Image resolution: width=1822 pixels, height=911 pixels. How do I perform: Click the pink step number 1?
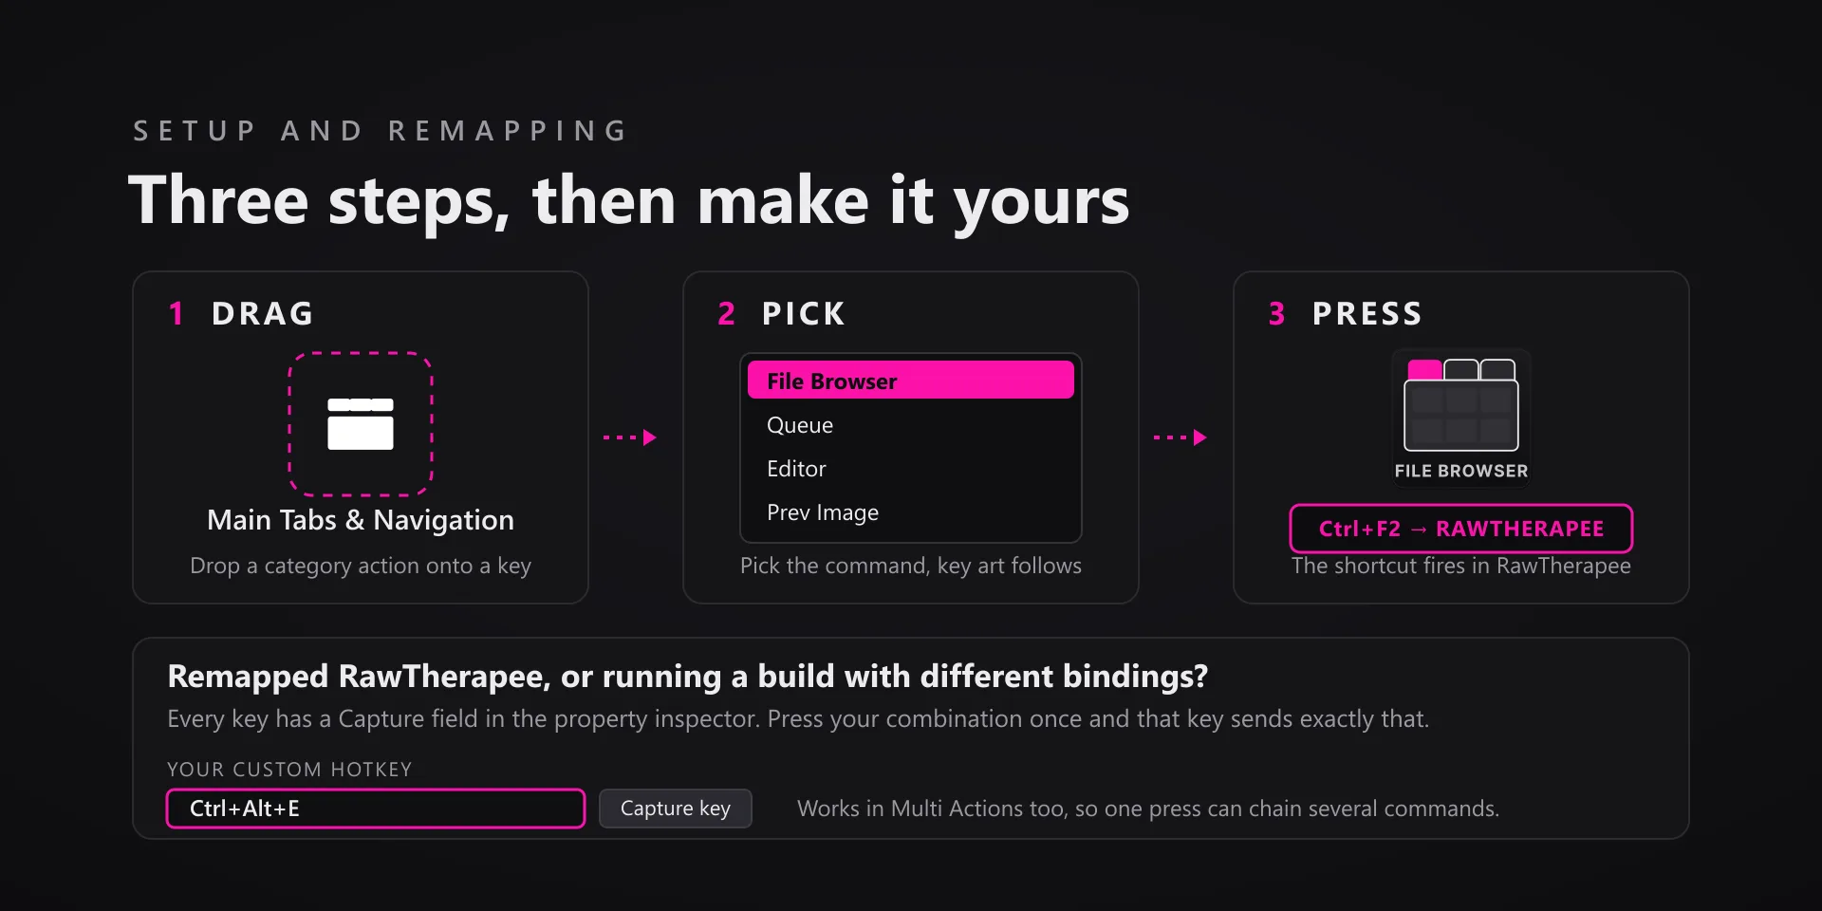click(177, 314)
